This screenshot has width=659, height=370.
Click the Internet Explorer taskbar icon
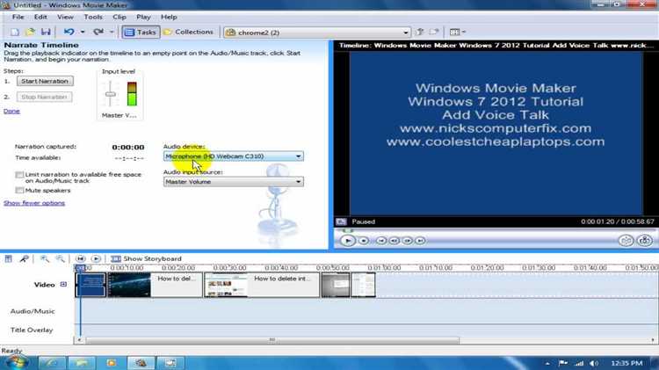point(52,363)
